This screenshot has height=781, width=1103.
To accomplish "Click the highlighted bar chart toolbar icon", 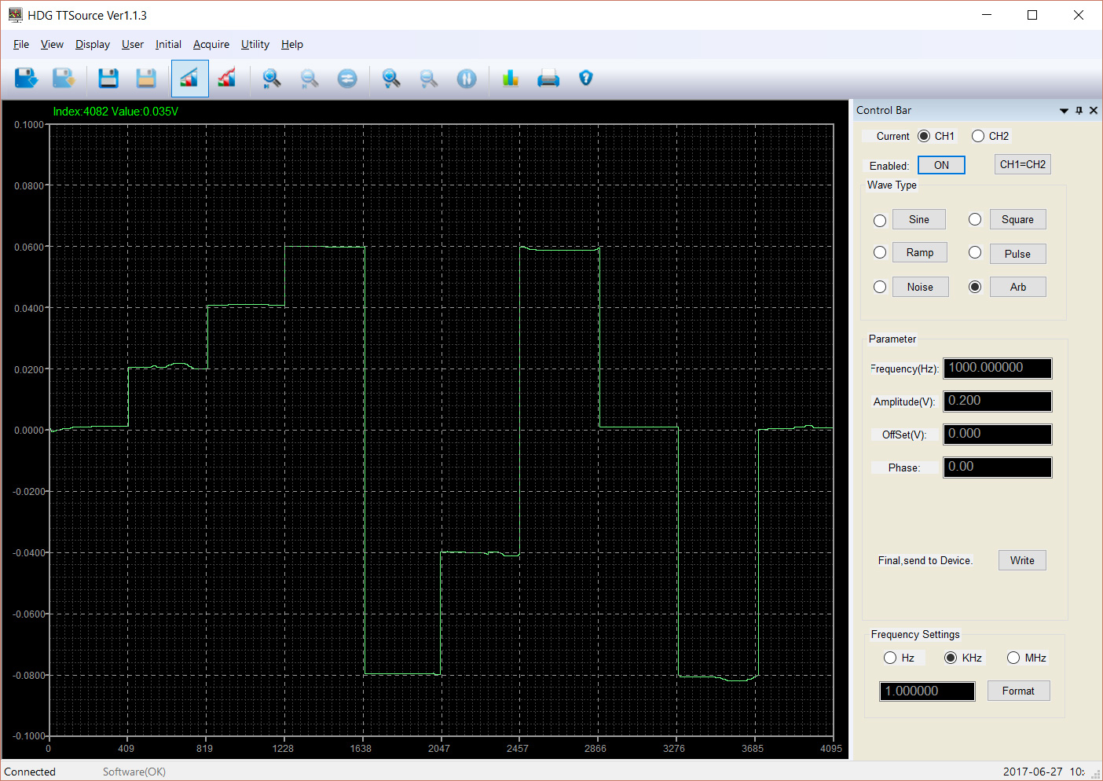I will (x=189, y=78).
